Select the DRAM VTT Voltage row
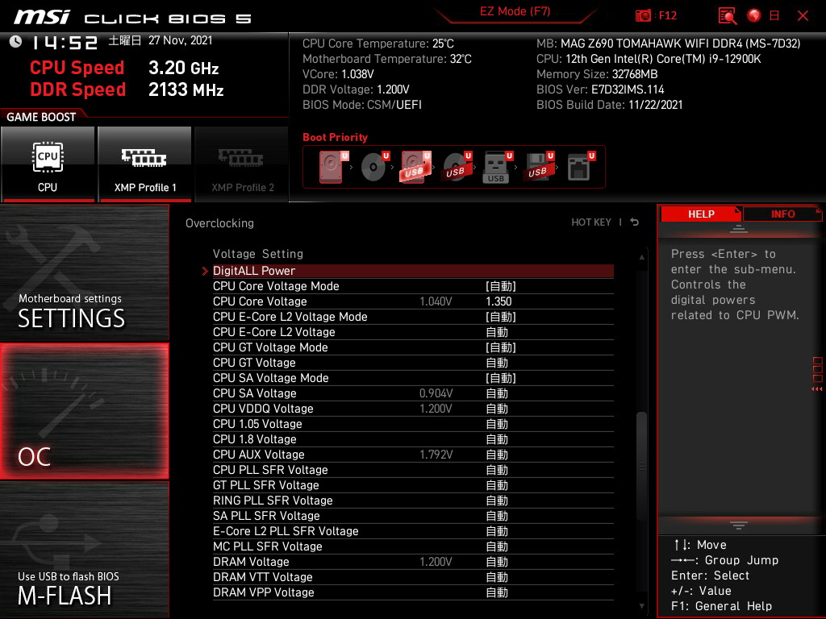The image size is (826, 619). click(413, 577)
